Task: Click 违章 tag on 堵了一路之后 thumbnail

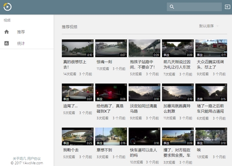Action: pyautogui.click(x=200, y=99)
